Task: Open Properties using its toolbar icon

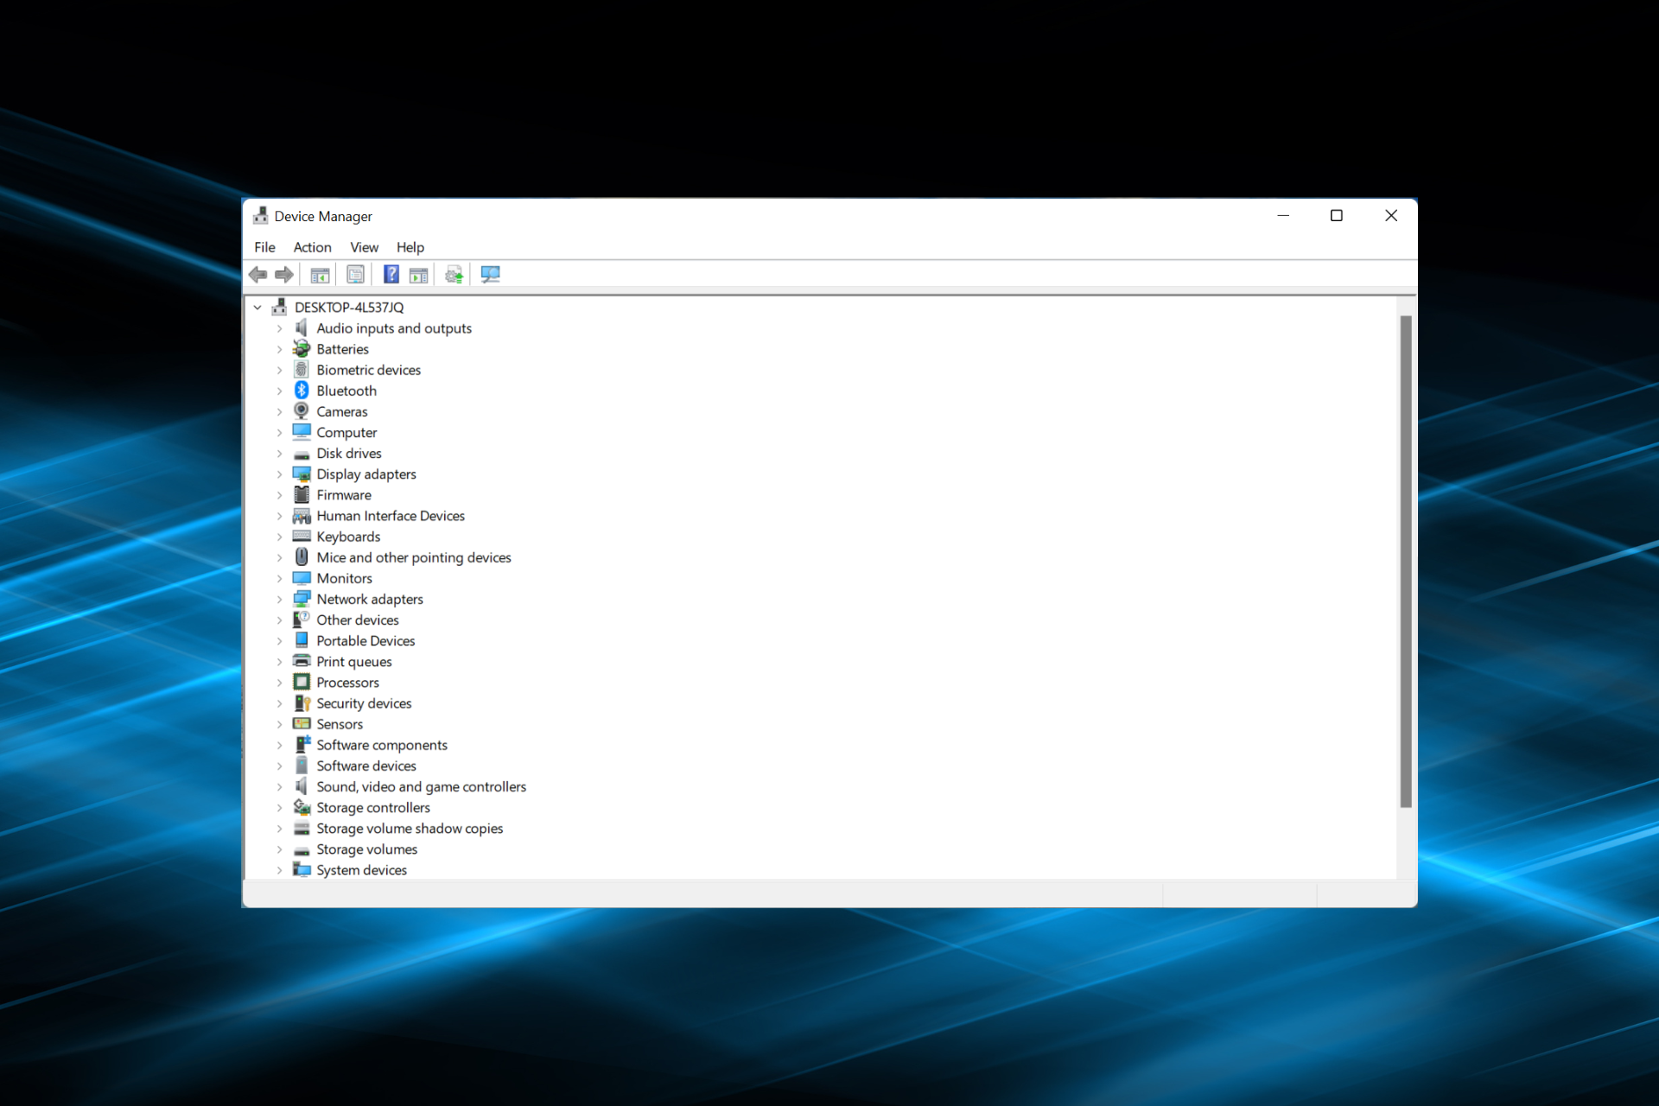Action: [355, 274]
